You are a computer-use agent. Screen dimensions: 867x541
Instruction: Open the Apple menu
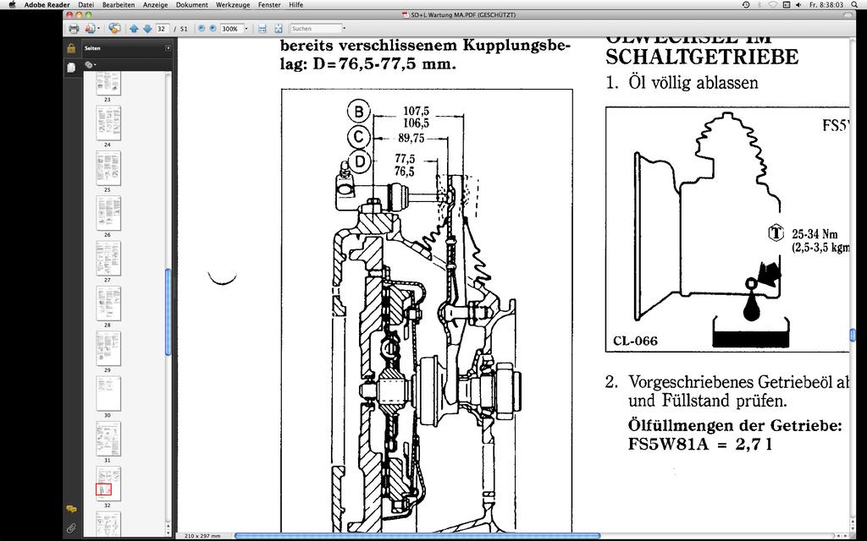(12, 4)
